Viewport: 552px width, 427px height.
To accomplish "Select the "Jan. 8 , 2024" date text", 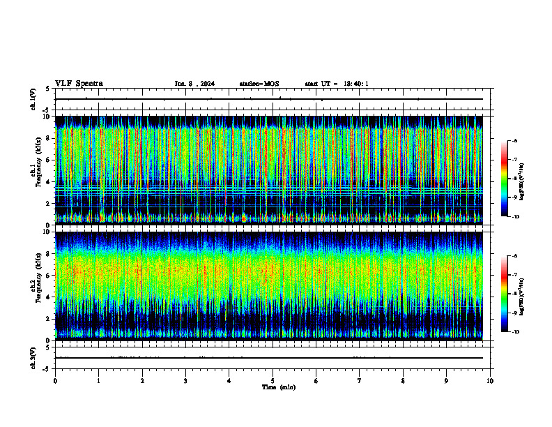I will click(x=194, y=84).
